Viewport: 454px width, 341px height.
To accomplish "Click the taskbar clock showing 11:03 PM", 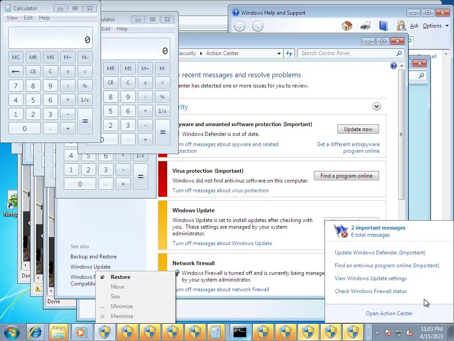I will tap(432, 333).
